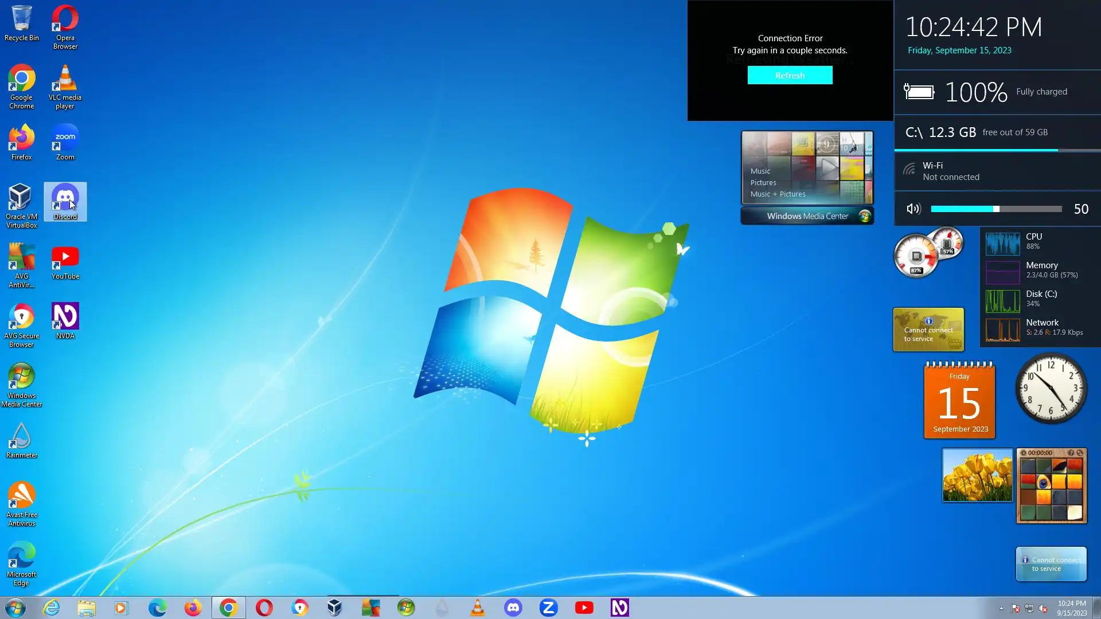
Task: Click the volume slider in the widget
Action: (x=996, y=209)
